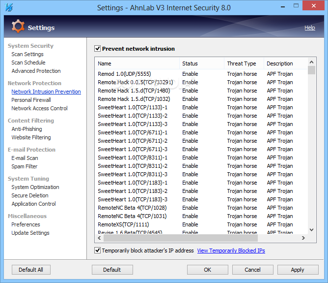This screenshot has height=283, width=328.
Task: Select Secure Deletion
Action: [29, 195]
